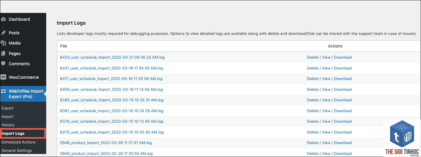Click the Import Logs page heading

71,23
